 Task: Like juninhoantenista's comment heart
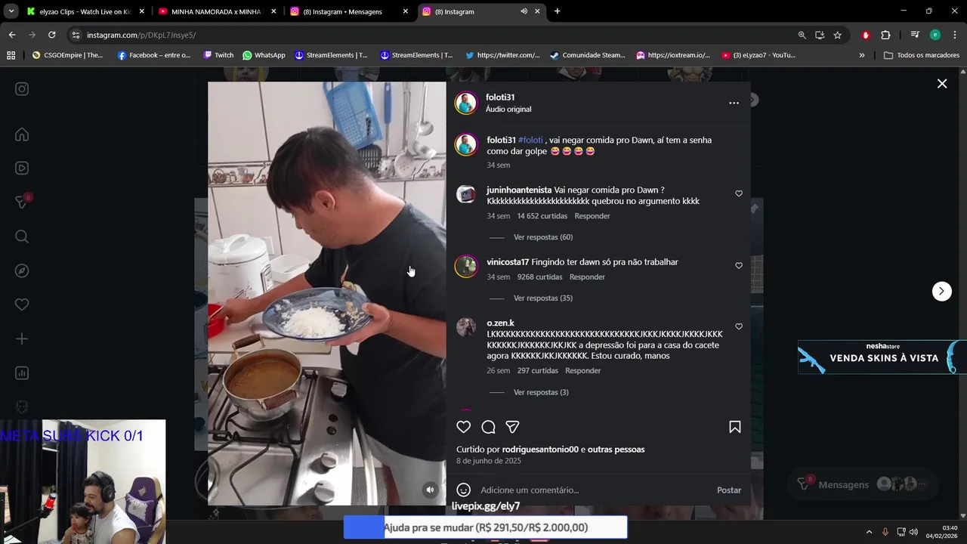(x=739, y=193)
